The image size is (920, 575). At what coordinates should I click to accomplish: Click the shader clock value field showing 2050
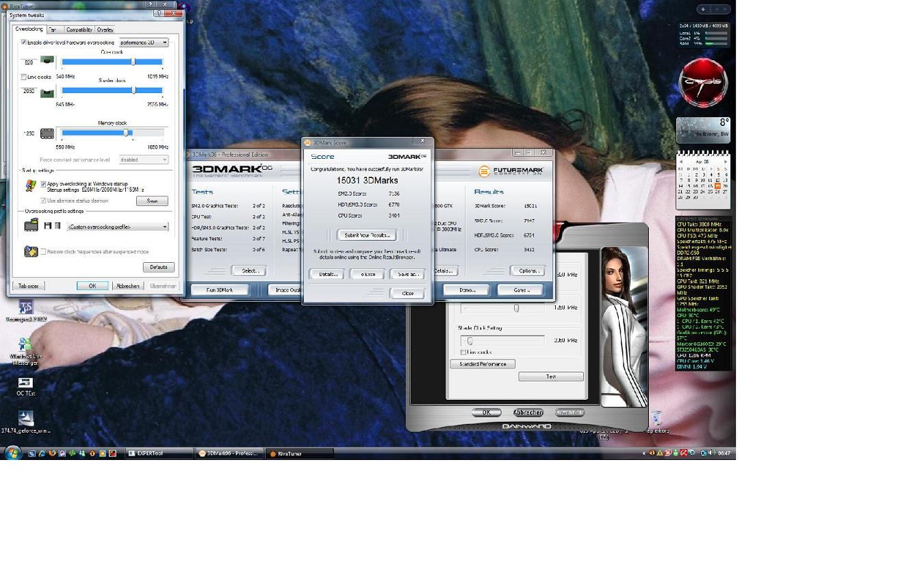click(29, 91)
